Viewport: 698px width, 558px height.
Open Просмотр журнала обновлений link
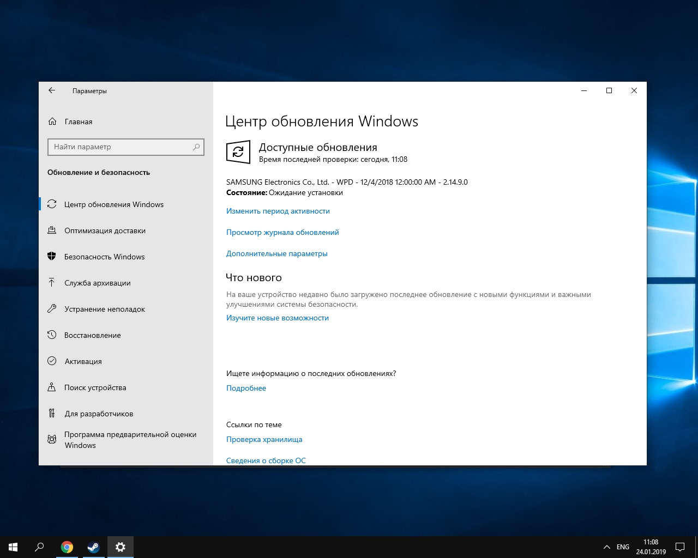tap(282, 232)
